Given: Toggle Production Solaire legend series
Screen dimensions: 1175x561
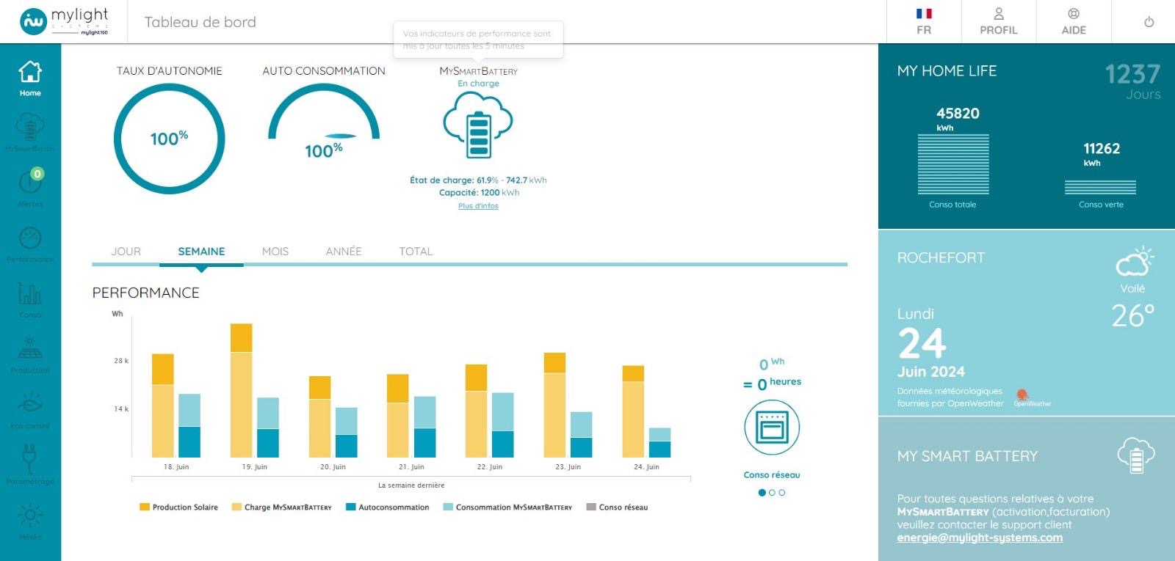Looking at the screenshot, I should [179, 507].
